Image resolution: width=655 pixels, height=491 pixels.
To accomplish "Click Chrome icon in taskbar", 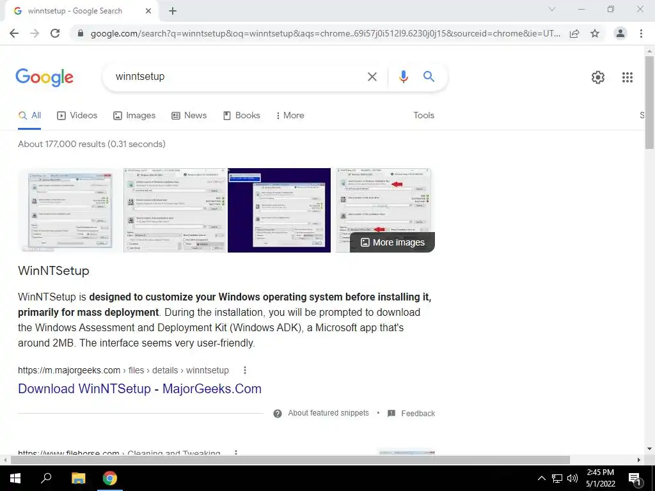I will 110,478.
